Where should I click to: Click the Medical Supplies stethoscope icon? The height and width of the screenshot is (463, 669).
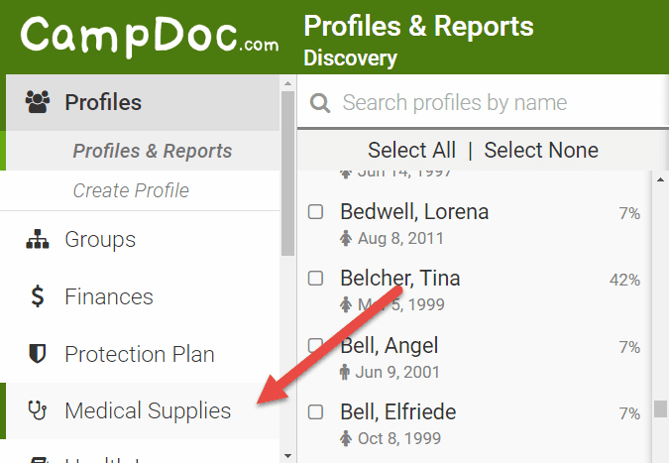pos(38,410)
